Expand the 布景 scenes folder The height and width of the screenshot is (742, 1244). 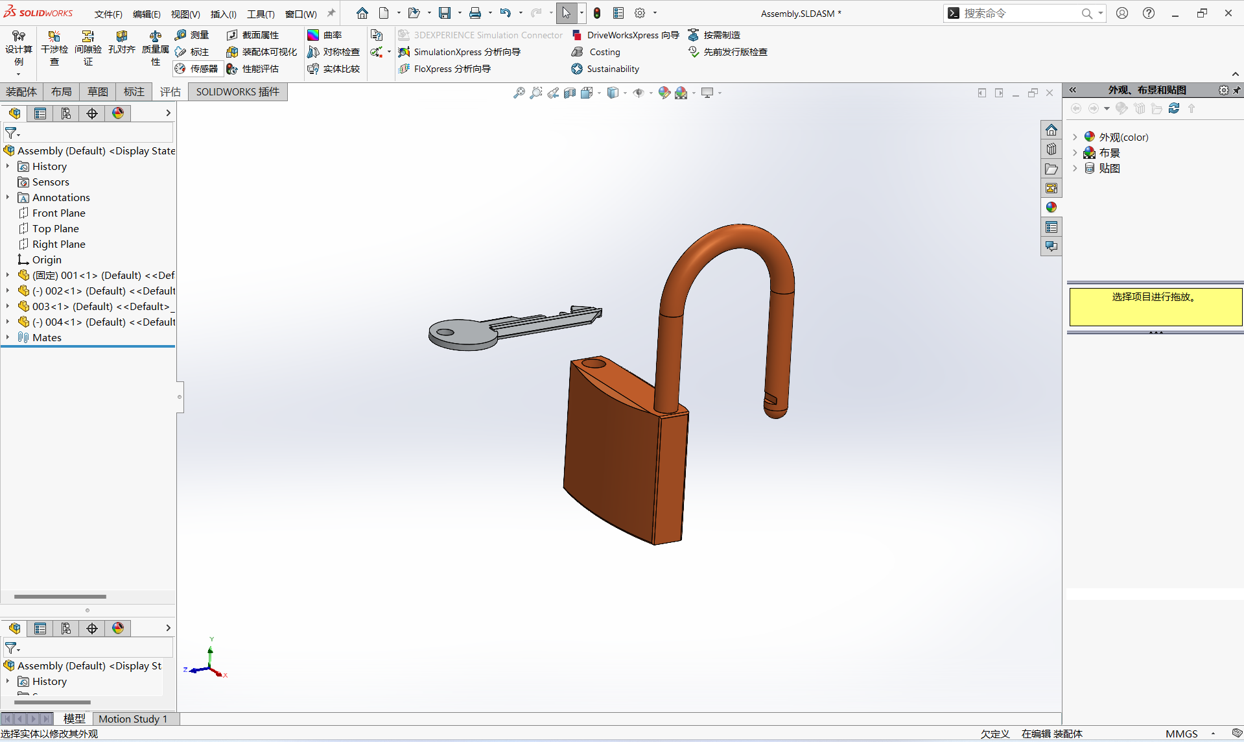(1075, 152)
